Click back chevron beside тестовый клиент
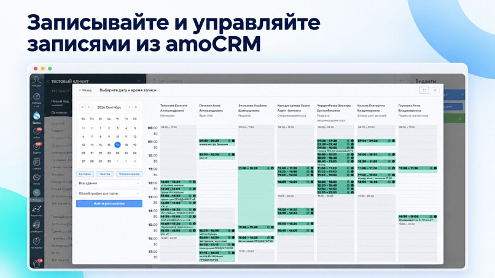The height and width of the screenshot is (278, 495). pos(48,82)
